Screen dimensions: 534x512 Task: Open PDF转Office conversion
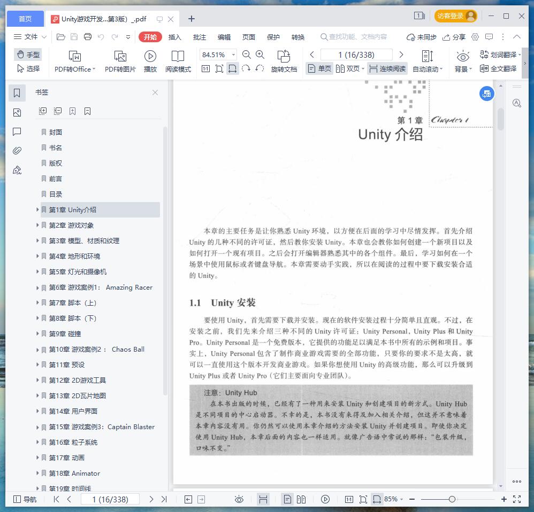74,61
